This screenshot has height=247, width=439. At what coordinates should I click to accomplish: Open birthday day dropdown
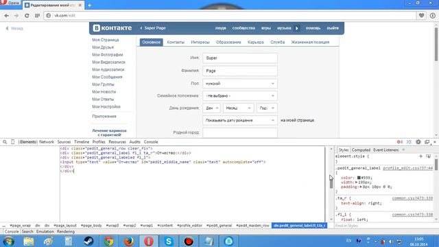tap(211, 108)
